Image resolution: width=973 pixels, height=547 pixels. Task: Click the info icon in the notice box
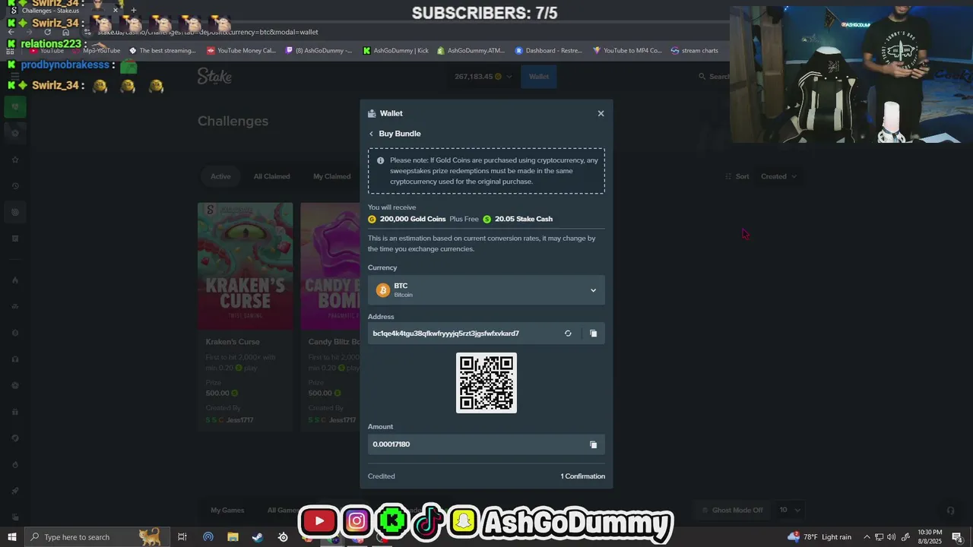click(380, 160)
